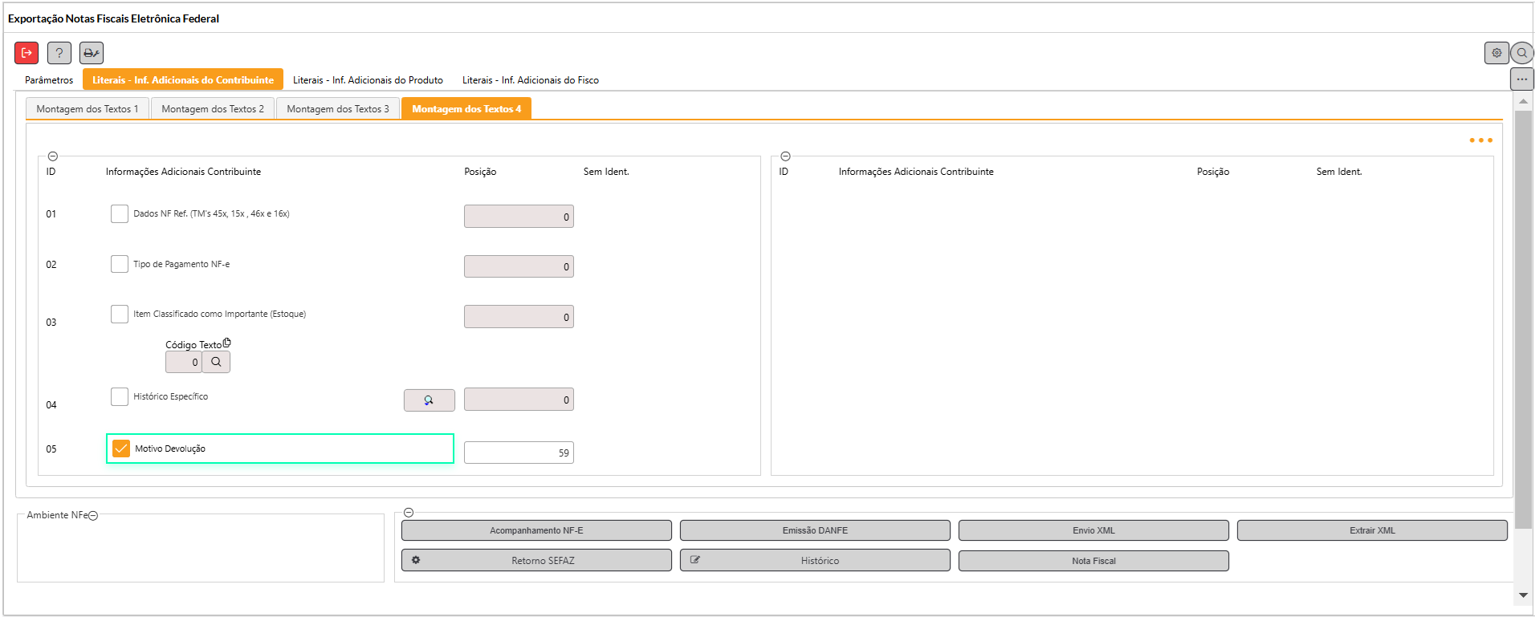The image size is (1535, 617).
Task: Click the vertical scrollbar down arrow
Action: point(1523,595)
